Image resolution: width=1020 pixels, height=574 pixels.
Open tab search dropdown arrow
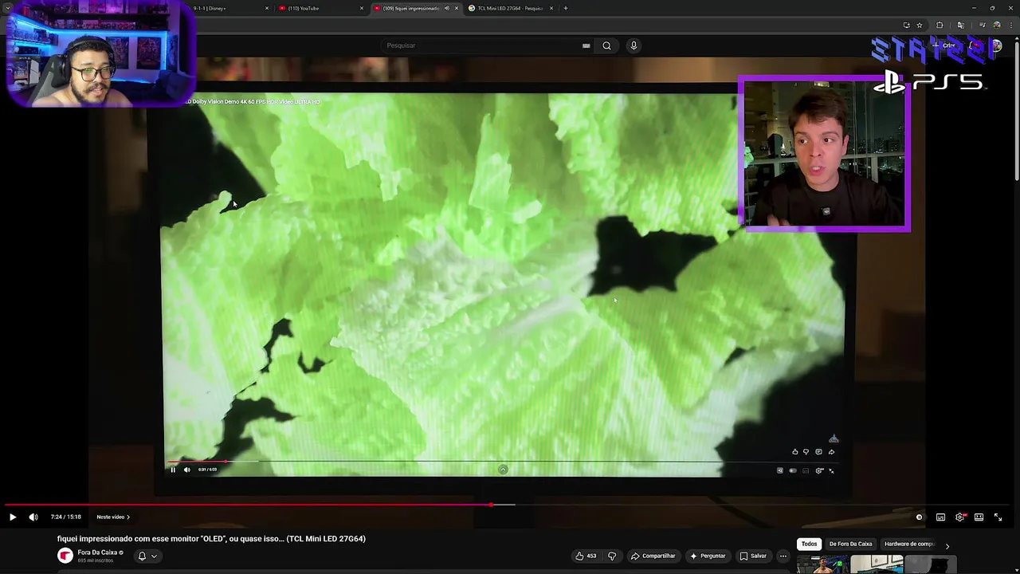pyautogui.click(x=7, y=8)
